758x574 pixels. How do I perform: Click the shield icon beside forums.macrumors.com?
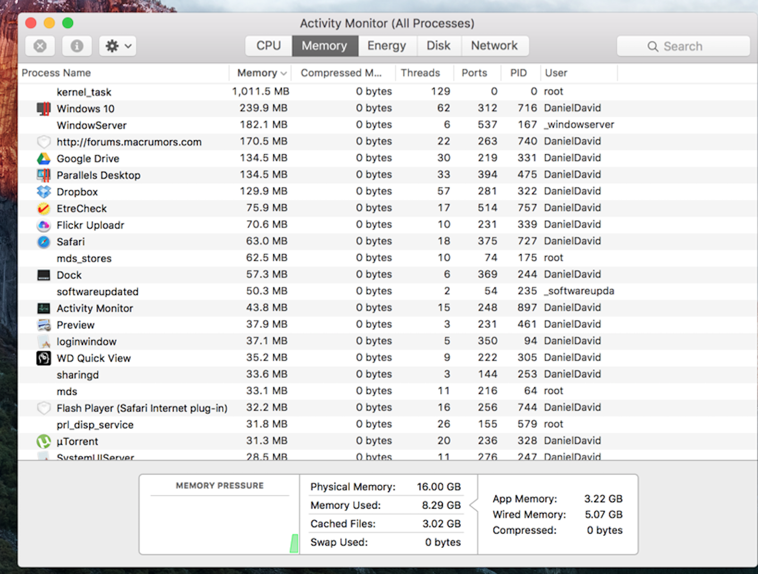pyautogui.click(x=44, y=142)
